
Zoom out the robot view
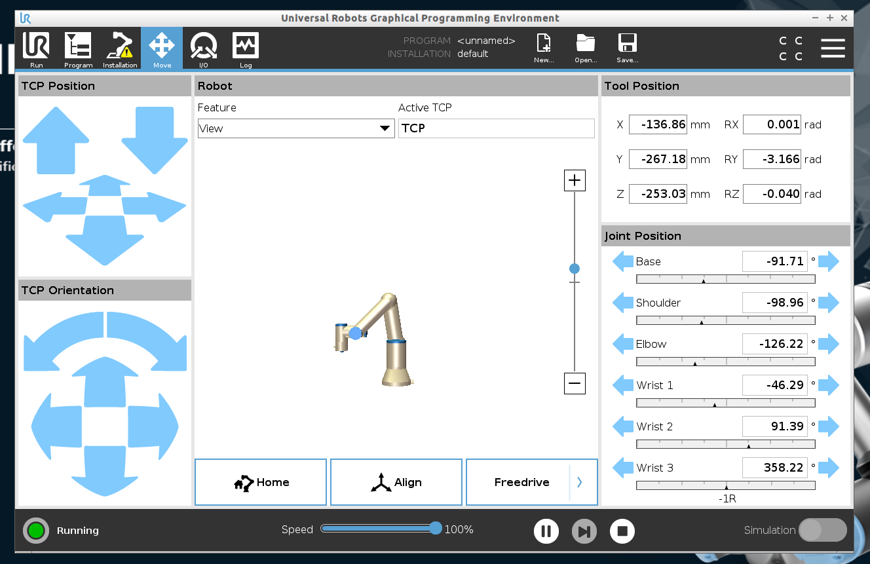(x=575, y=383)
